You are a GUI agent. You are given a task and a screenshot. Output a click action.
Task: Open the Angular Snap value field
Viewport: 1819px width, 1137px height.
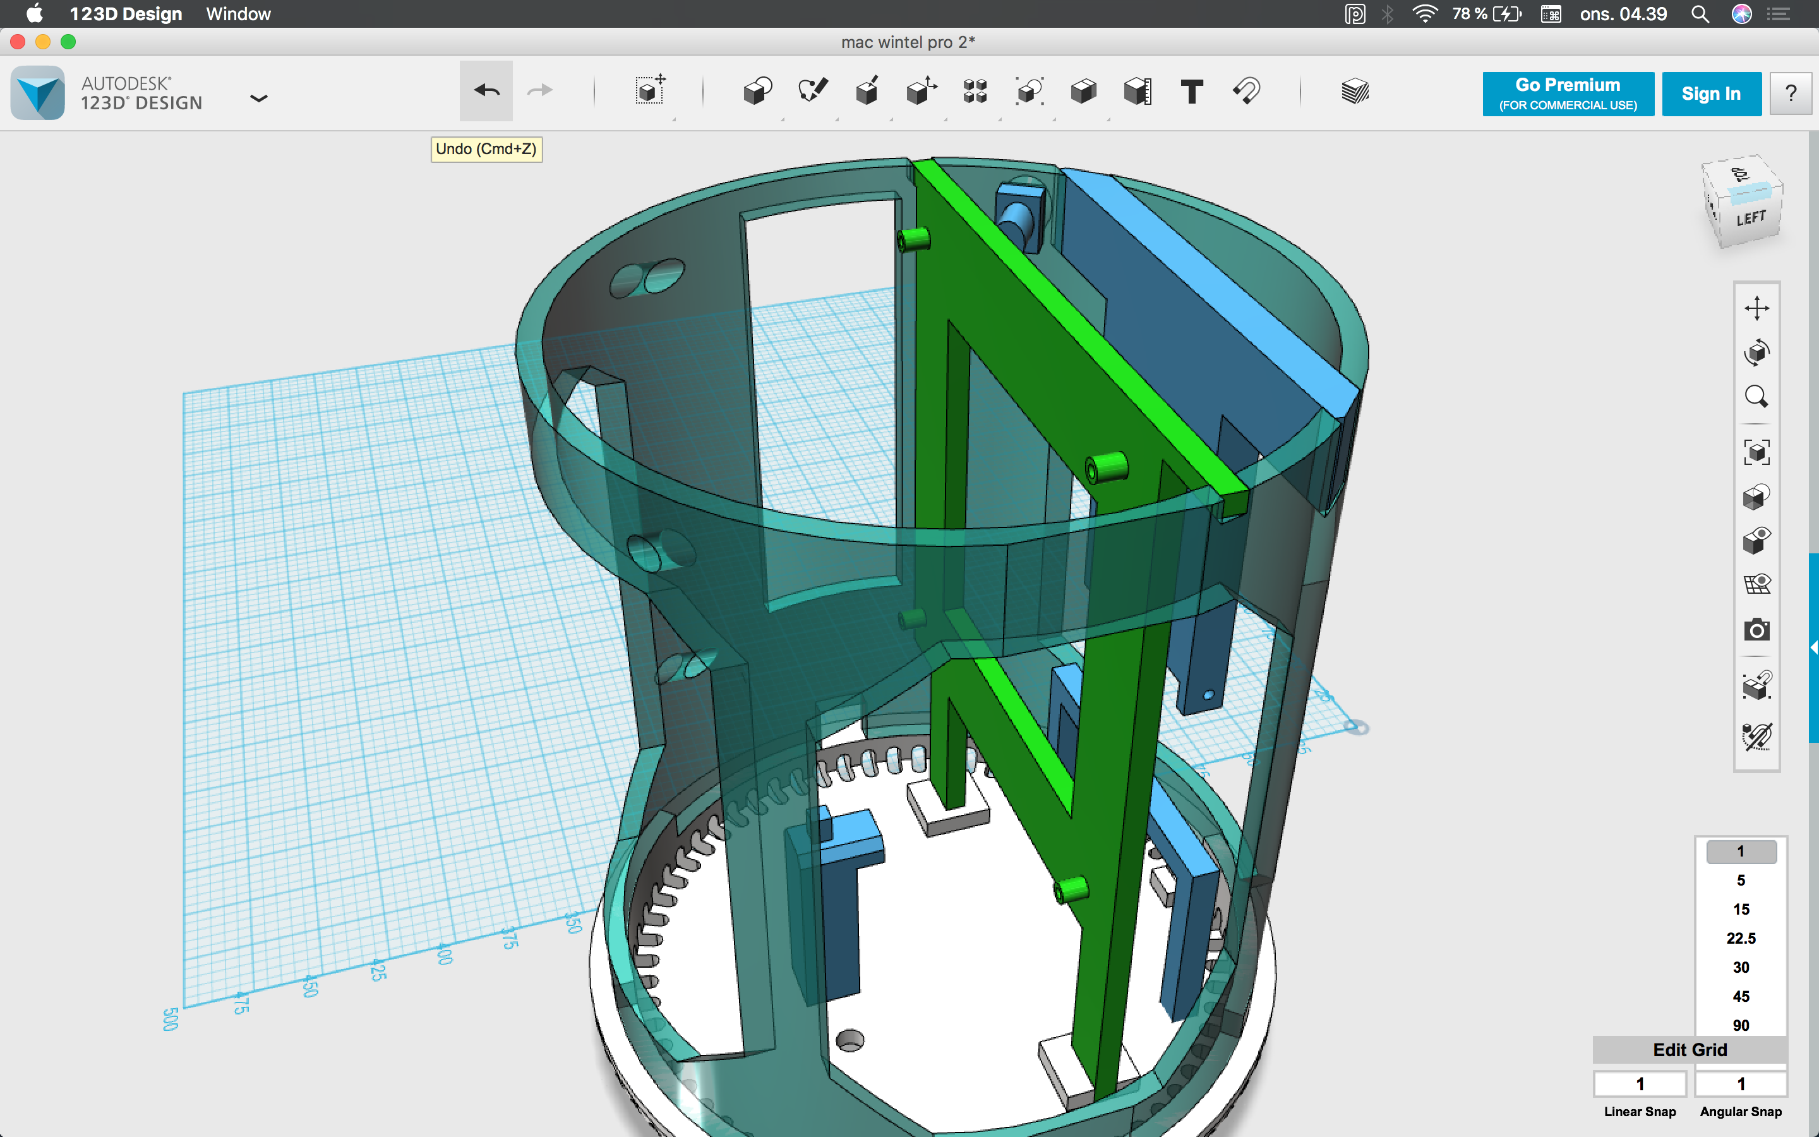[x=1741, y=1083]
